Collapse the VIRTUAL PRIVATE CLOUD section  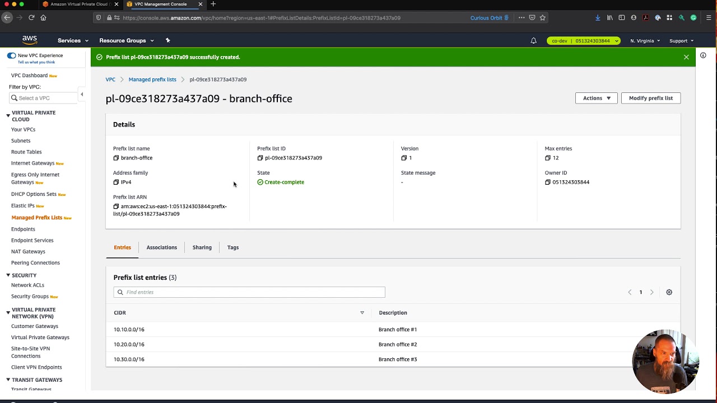point(8,115)
